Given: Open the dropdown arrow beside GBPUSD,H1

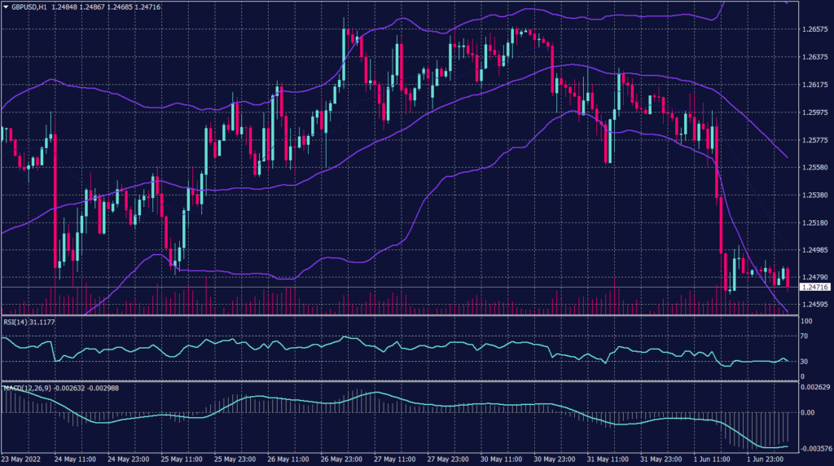Looking at the screenshot, I should point(5,6).
